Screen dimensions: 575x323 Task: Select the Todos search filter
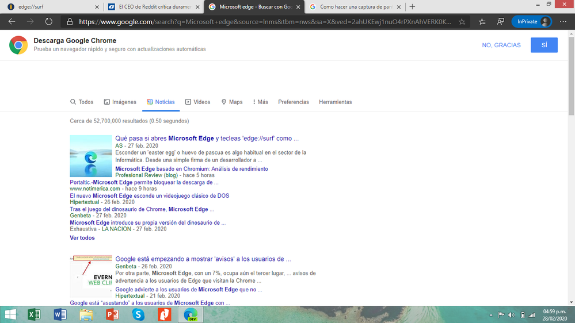coord(82,102)
